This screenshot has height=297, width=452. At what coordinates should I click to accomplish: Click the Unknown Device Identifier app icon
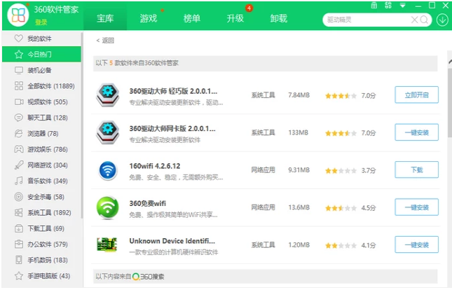(x=108, y=244)
